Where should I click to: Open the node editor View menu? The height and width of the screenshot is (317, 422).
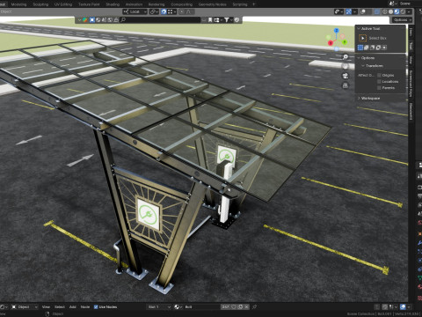click(x=46, y=307)
